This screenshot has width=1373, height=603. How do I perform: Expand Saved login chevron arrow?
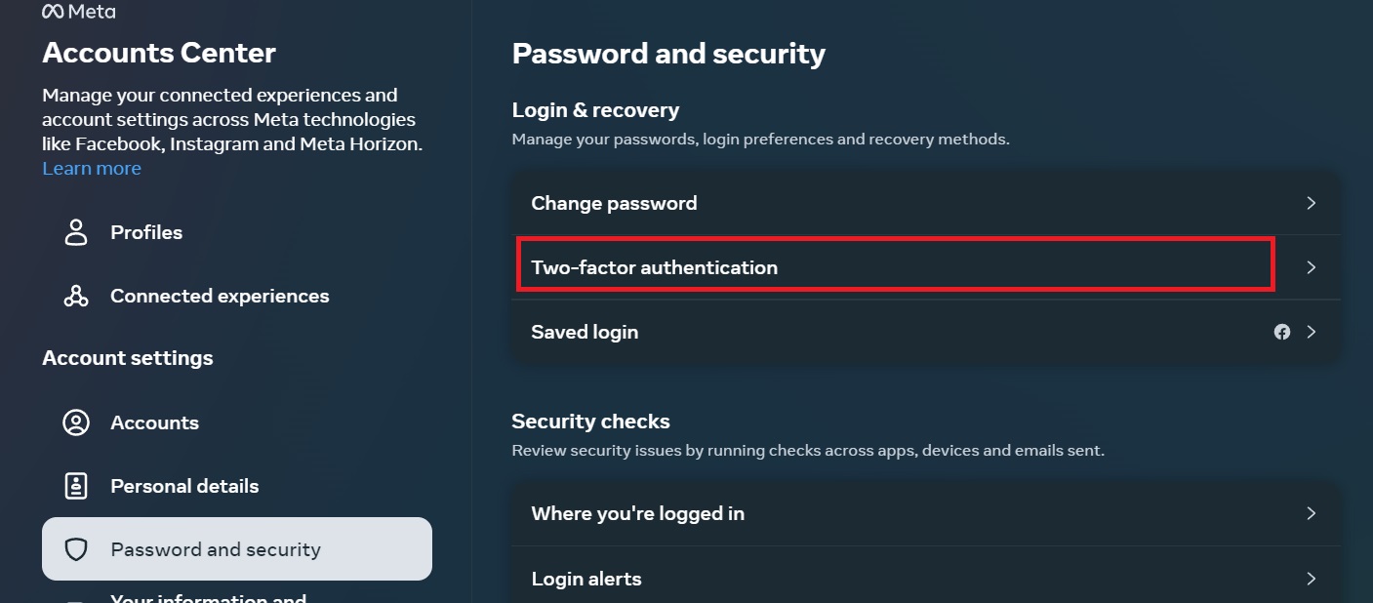pyautogui.click(x=1312, y=332)
